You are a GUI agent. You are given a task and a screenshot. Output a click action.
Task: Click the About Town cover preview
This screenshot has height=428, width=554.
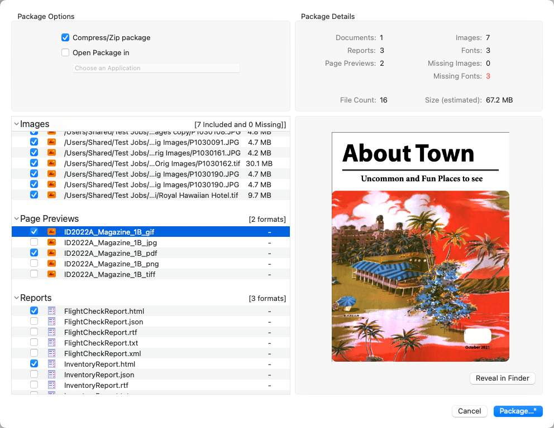point(421,247)
